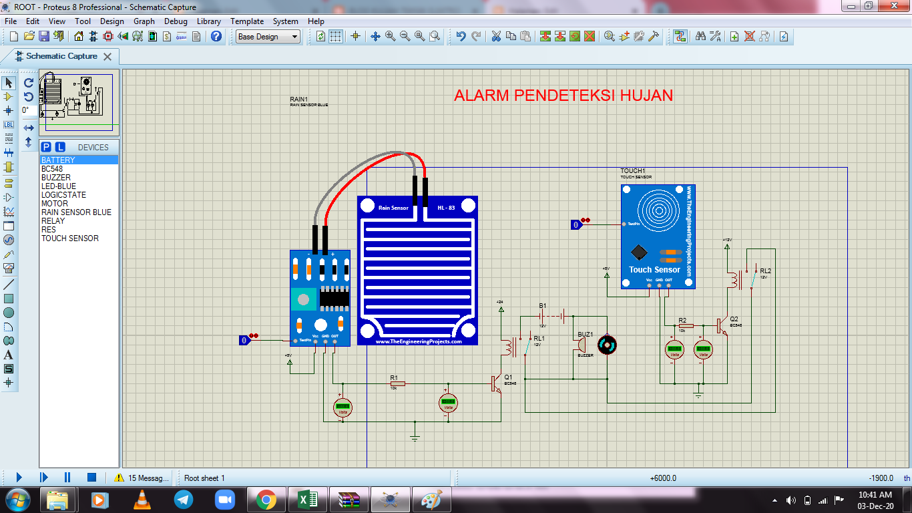912x513 pixels.
Task: Toggle the grid display icon
Action: pyautogui.click(x=336, y=36)
